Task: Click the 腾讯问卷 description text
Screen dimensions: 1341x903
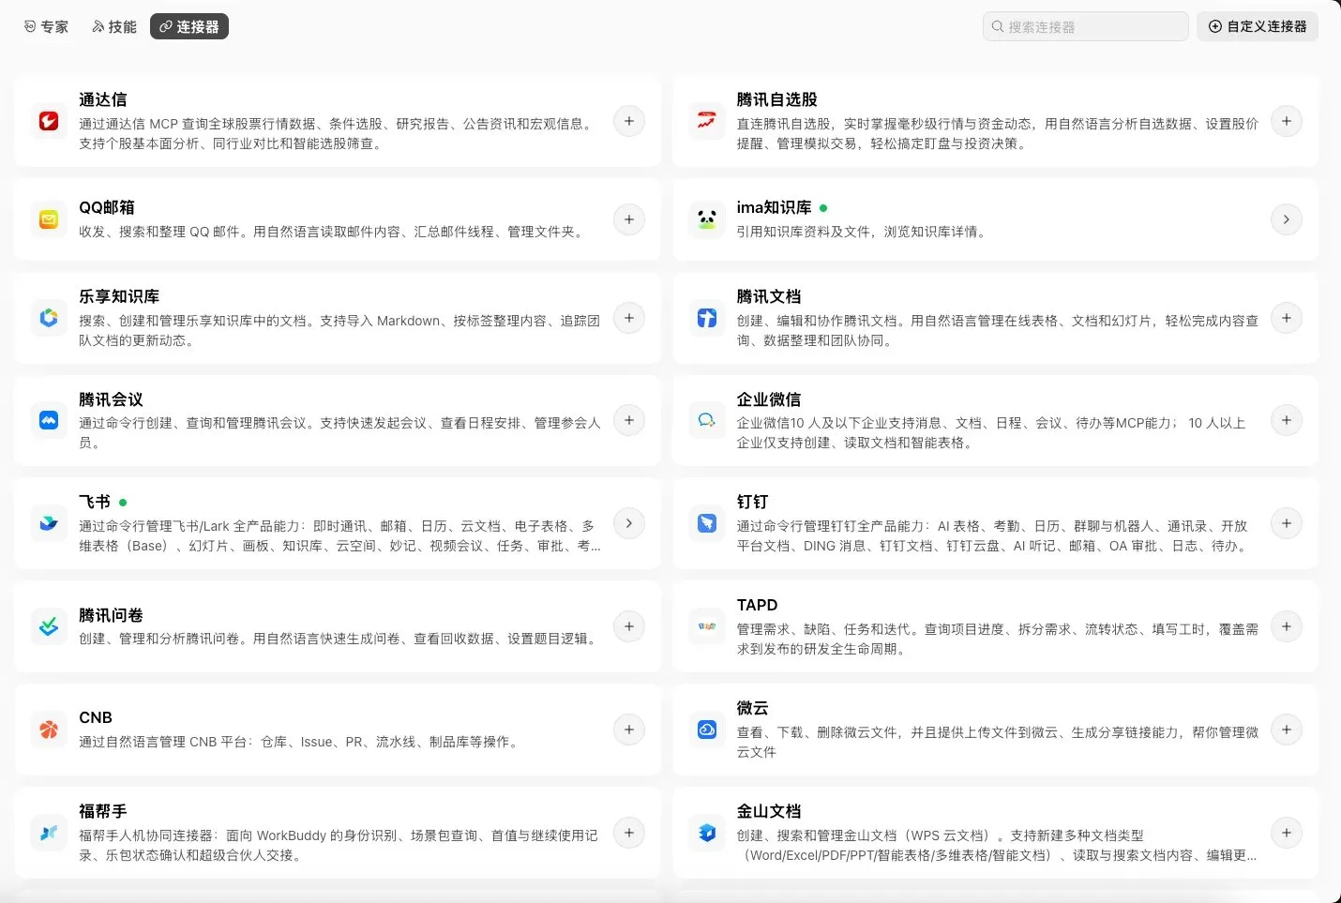Action: coord(339,639)
